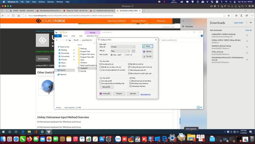Click File Explorer help question icon

point(202,36)
